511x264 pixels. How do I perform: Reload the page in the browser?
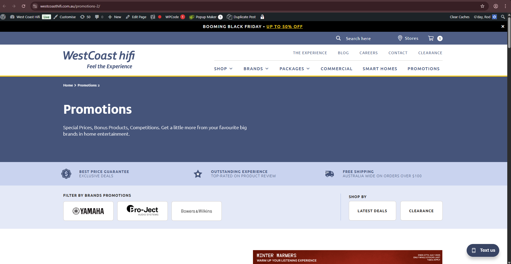pos(24,6)
